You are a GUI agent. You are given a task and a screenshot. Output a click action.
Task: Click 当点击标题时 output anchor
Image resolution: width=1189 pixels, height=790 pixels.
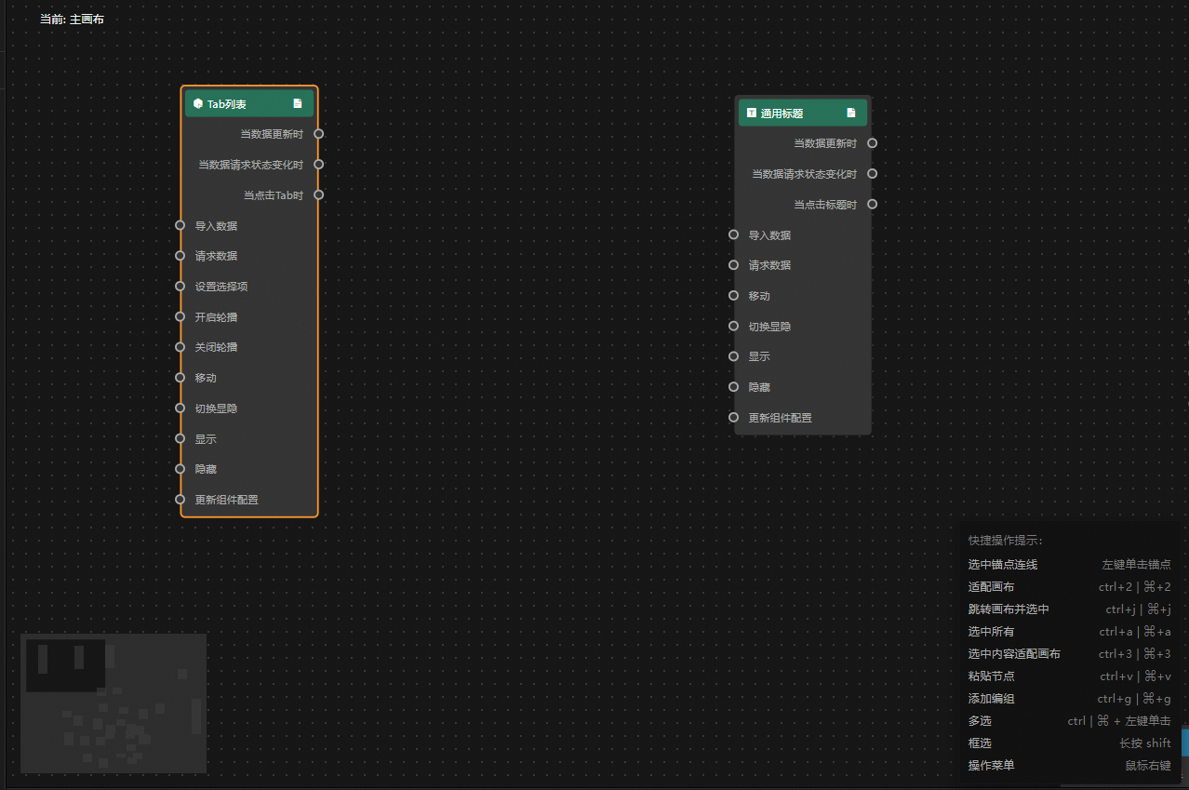[872, 204]
